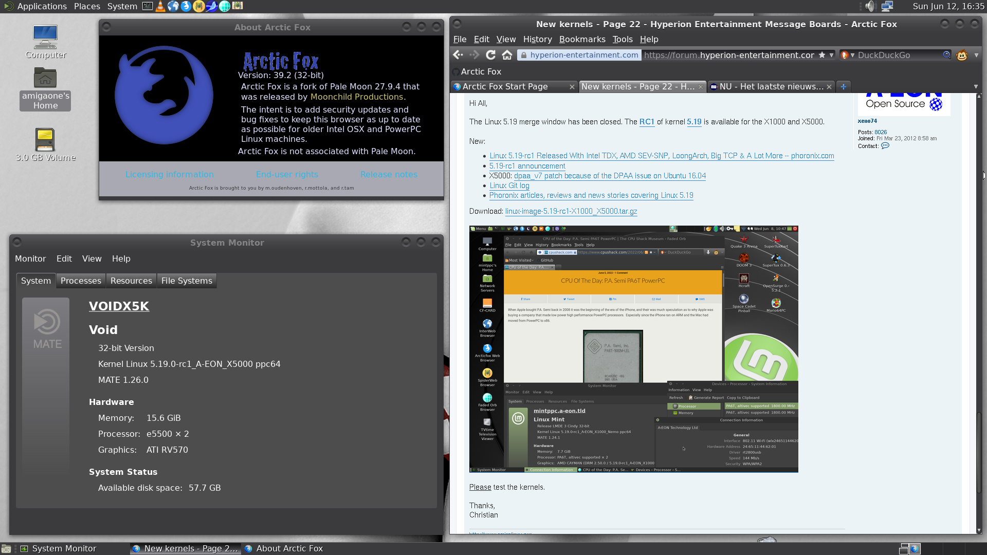The image size is (987, 555).
Task: Open the Monitor menu in System Monitor
Action: pos(30,258)
